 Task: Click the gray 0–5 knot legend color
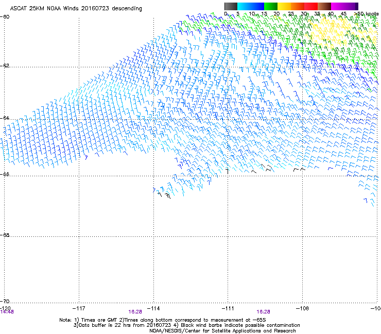coord(231,6)
